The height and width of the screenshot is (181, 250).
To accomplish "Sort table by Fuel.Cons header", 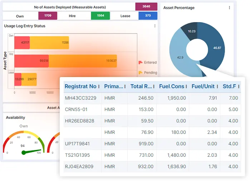I will click(172, 86).
